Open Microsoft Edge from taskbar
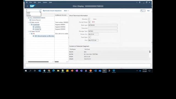This screenshot has width=176, height=99. (54, 71)
